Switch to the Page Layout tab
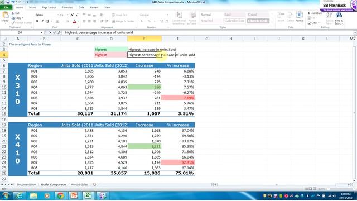This screenshot has height=201, width=357. tap(49, 7)
